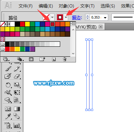Click the red stroke color box
The image size is (134, 132).
60,17
